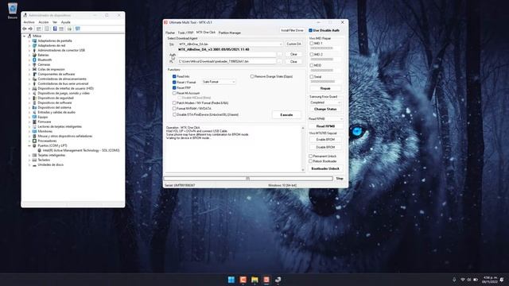The height and width of the screenshot is (286, 509).
Task: Expand the Bluetooth node
Action: (29, 60)
